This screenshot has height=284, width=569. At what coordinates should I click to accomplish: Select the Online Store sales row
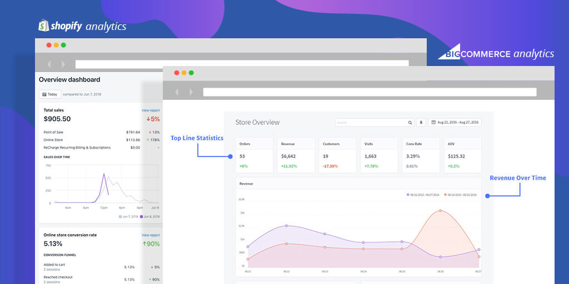[102, 140]
